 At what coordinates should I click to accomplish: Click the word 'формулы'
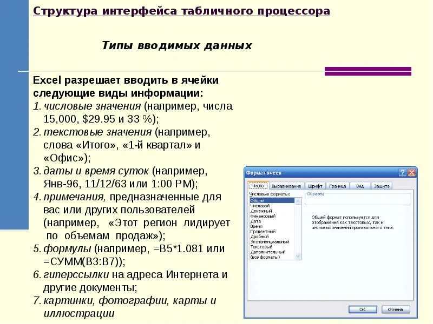(x=67, y=248)
